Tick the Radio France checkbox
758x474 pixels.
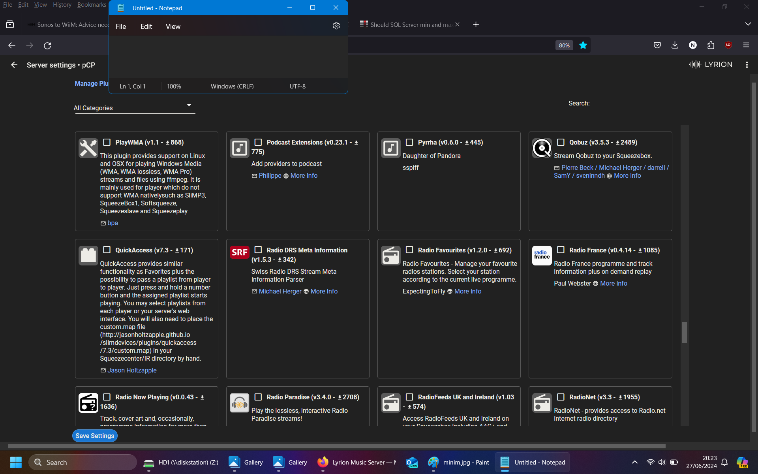(x=561, y=250)
